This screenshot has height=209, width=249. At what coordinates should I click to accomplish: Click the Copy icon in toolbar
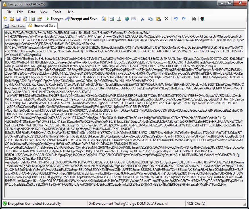(x=150, y=19)
